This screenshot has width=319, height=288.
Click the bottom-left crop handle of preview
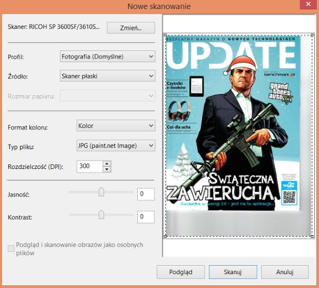coord(165,236)
